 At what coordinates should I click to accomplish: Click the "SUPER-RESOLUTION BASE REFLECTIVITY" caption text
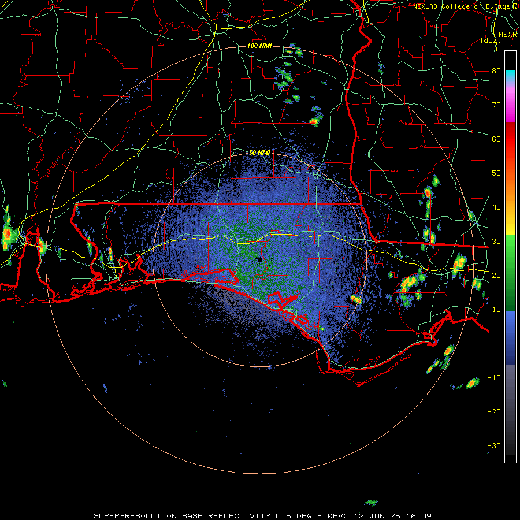pyautogui.click(x=182, y=516)
